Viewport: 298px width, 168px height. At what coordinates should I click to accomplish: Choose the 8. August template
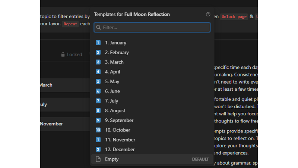152,111
